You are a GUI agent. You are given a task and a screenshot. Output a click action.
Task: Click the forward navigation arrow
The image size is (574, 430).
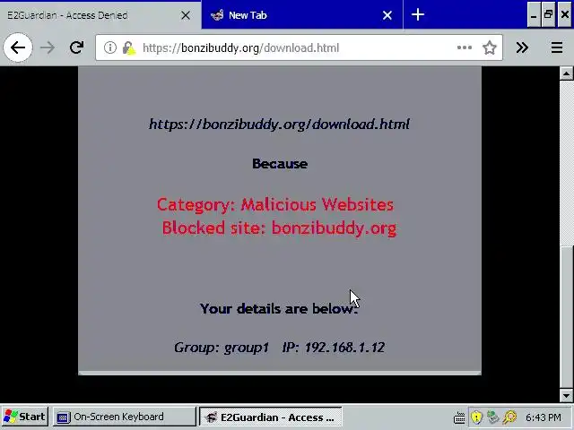tap(48, 47)
